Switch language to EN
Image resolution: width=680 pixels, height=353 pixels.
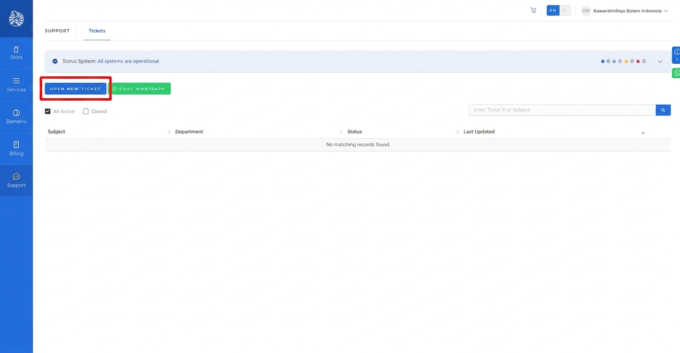(x=553, y=11)
